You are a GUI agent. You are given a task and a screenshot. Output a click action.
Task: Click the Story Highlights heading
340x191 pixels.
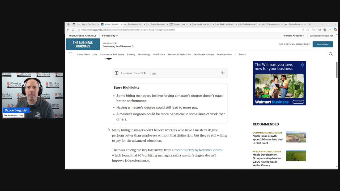[126, 88]
